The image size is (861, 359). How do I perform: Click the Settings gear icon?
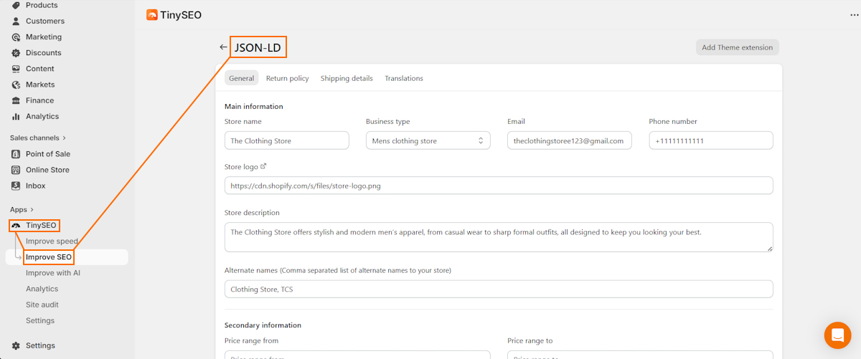16,345
